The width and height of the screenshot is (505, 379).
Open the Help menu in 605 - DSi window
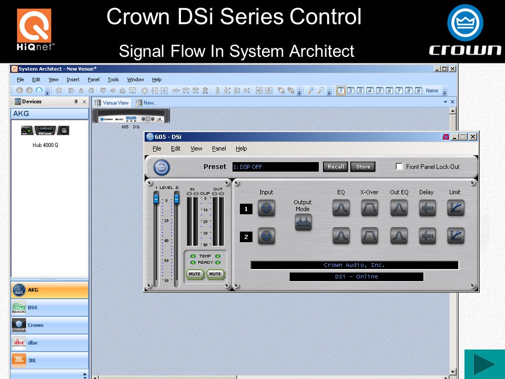pos(241,148)
